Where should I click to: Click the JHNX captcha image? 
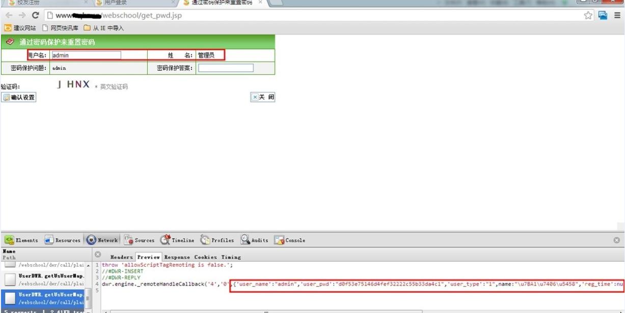pos(73,84)
